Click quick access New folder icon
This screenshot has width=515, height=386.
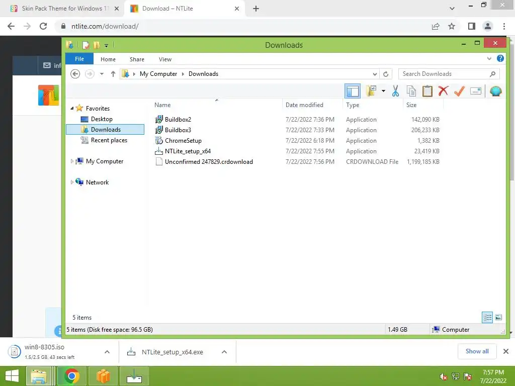(x=97, y=45)
